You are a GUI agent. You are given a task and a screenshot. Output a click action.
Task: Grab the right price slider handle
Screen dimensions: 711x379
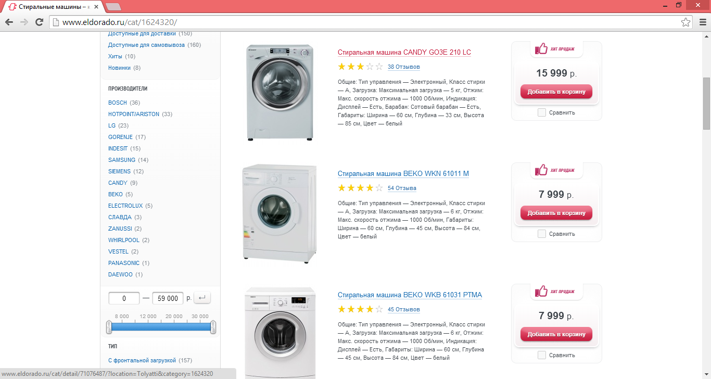[x=213, y=327]
